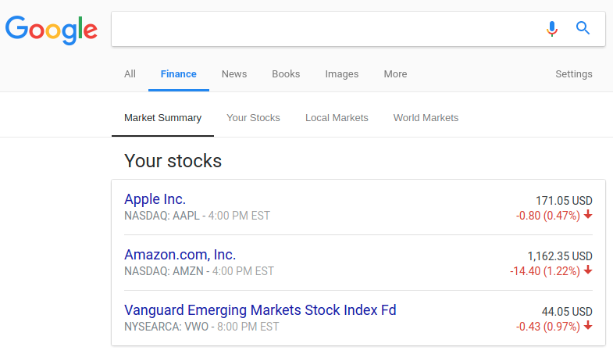Open the Images tab
613x354 pixels.
(x=342, y=74)
